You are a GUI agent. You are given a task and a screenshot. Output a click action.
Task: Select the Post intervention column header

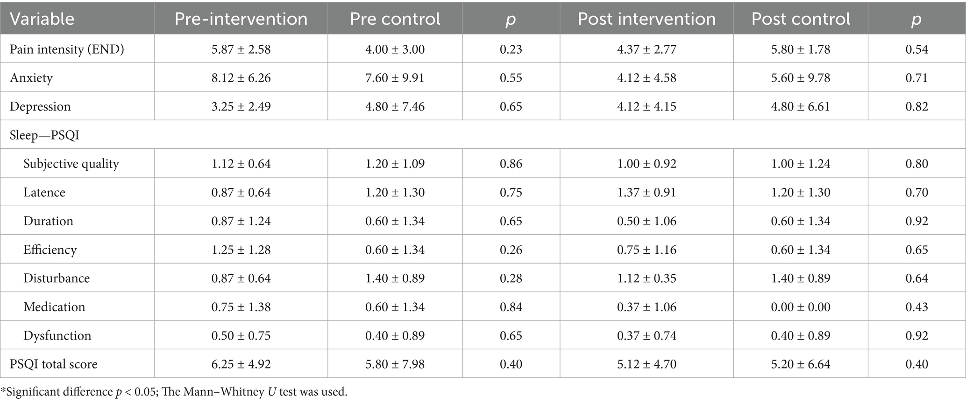click(646, 19)
